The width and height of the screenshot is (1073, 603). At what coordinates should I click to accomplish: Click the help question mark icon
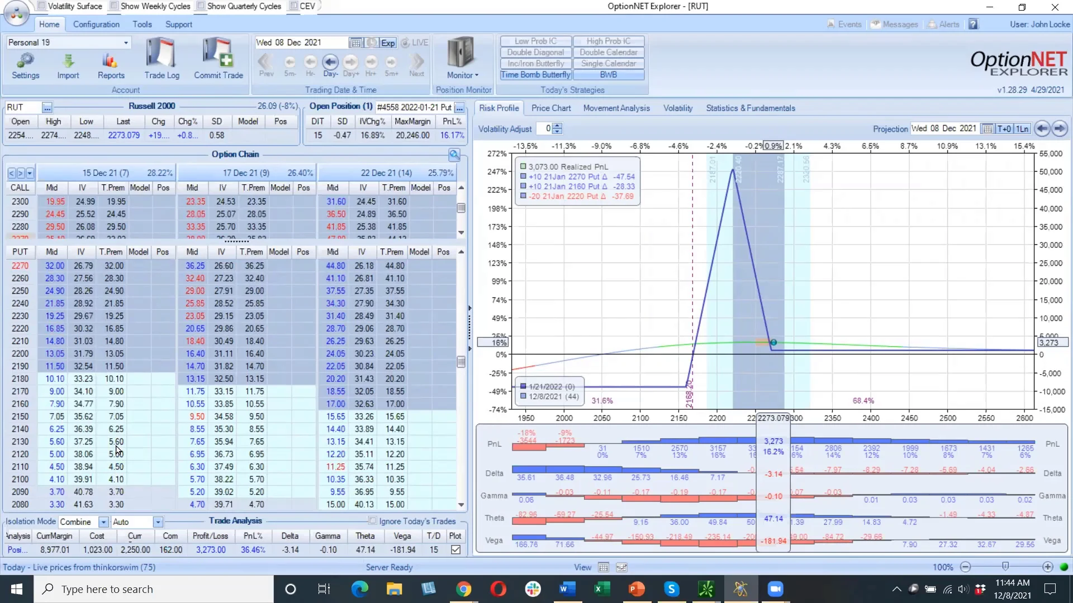[974, 25]
